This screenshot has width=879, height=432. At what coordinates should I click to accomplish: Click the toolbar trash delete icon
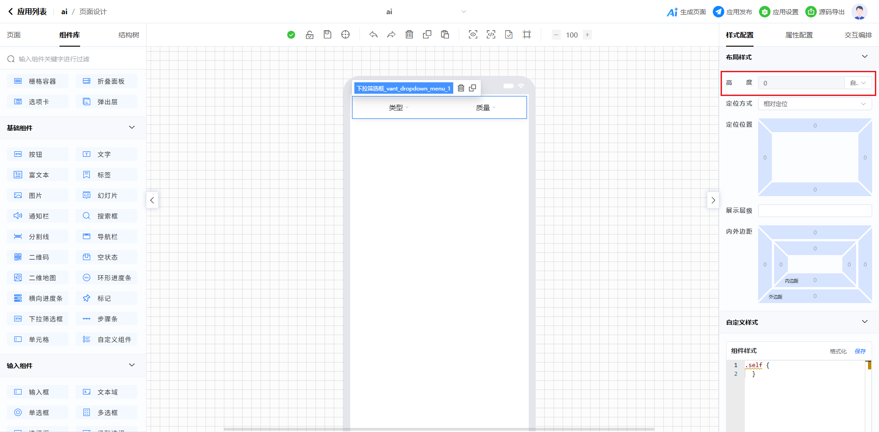pyautogui.click(x=409, y=35)
